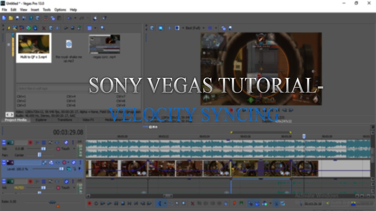This screenshot has height=211, width=376.
Task: Click the Undo arrow icon
Action: pos(69,18)
